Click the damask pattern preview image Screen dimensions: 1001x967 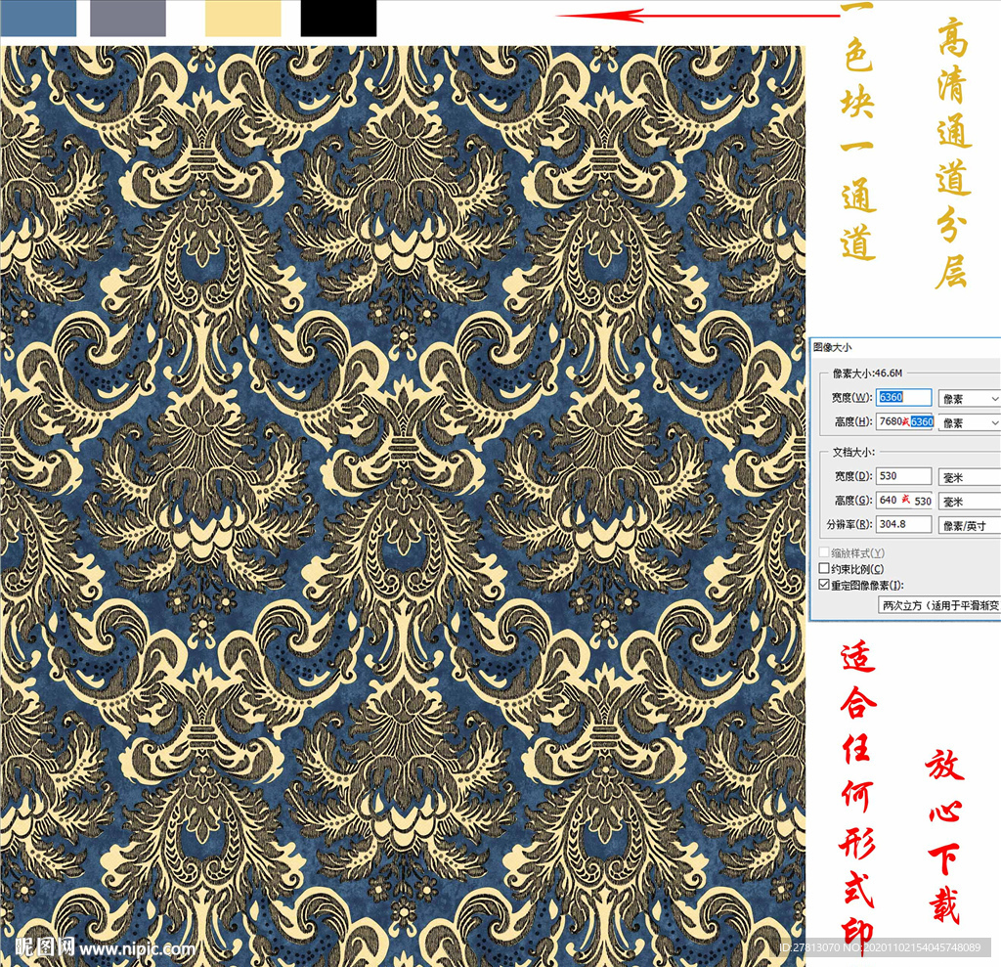403,505
